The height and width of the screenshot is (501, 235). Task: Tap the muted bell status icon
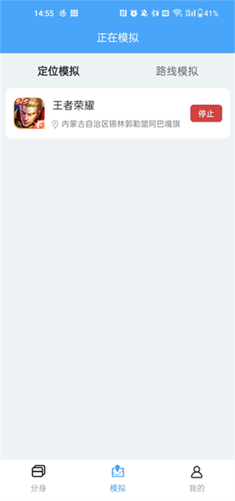point(145,13)
